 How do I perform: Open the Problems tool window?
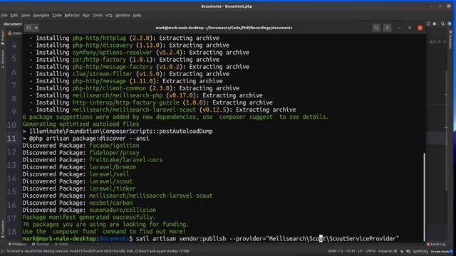[x=17, y=245]
